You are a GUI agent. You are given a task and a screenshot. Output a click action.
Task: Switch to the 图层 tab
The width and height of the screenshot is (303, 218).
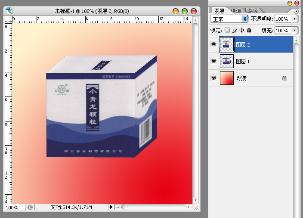tap(220, 11)
